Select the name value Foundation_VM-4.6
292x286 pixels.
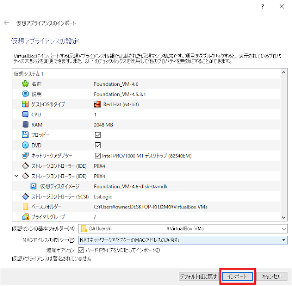116,84
